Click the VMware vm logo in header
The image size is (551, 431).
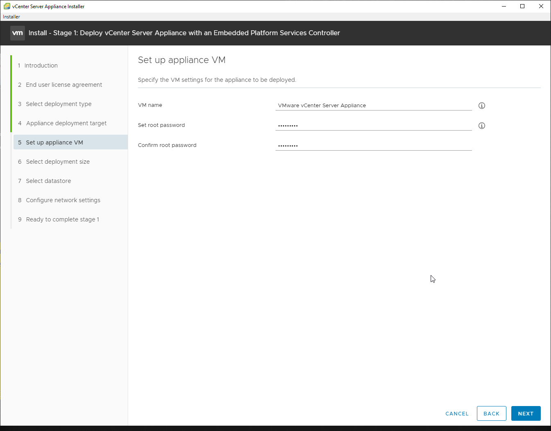click(x=18, y=33)
